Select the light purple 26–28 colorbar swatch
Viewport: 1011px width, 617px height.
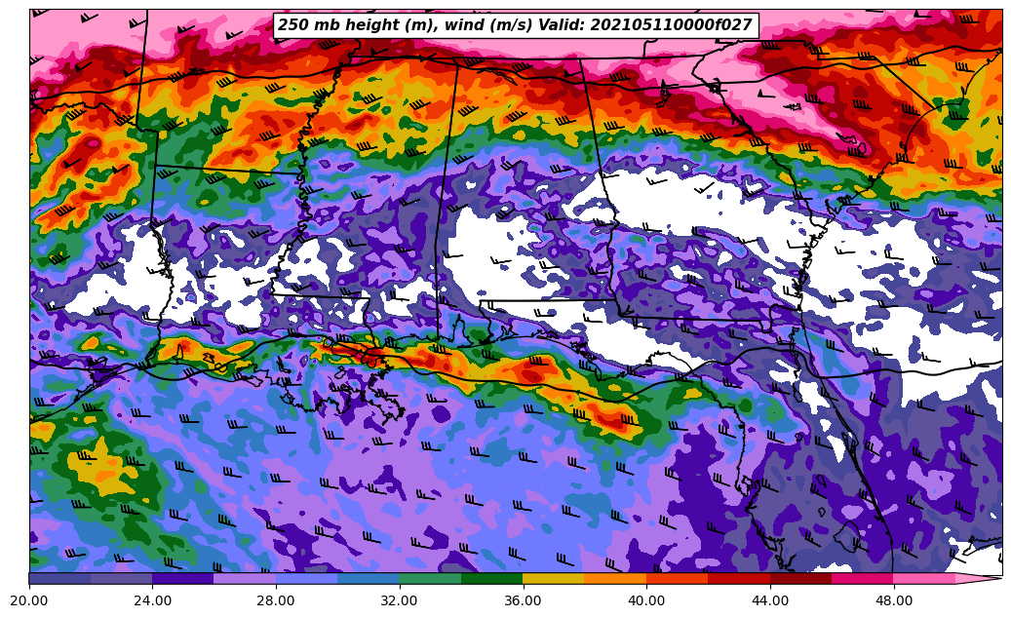pyautogui.click(x=245, y=579)
